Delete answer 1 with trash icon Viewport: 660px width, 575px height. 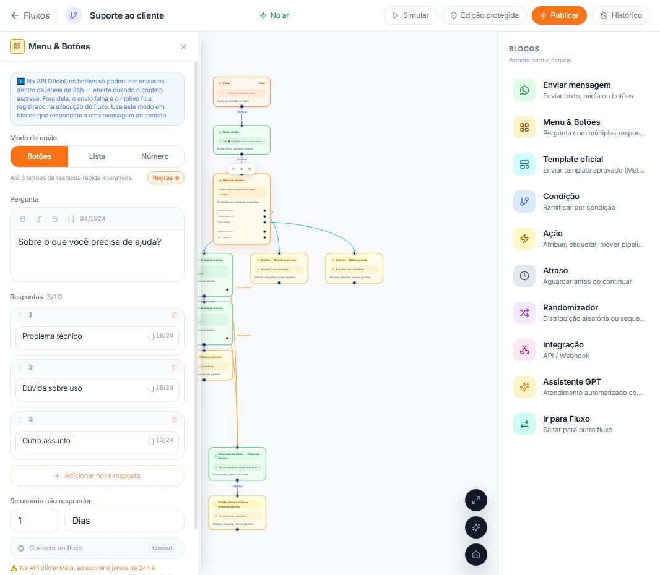pos(174,315)
